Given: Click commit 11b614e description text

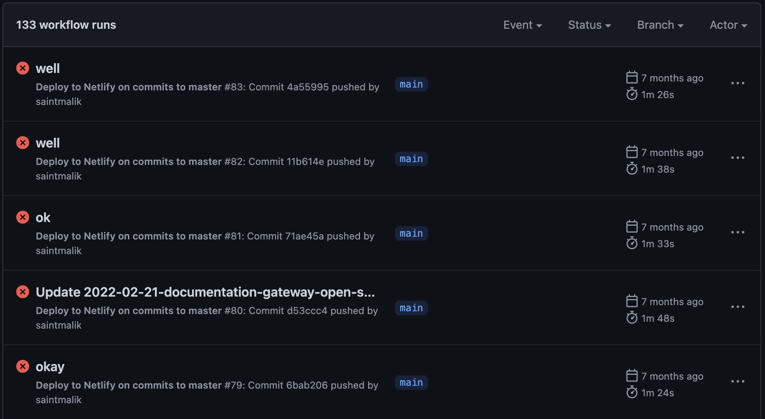Looking at the screenshot, I should 205,169.
